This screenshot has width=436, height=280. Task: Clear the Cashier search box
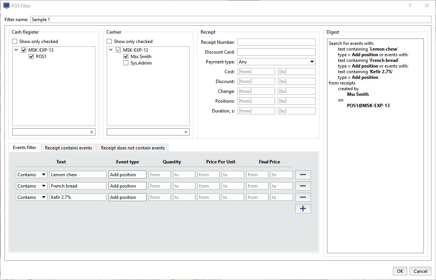(x=185, y=132)
